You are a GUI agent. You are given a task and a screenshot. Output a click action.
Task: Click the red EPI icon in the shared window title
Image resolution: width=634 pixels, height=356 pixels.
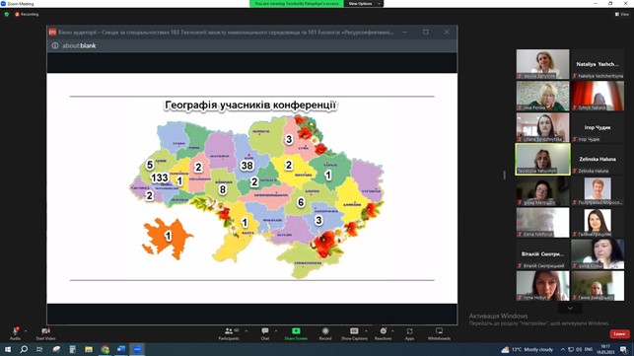coord(52,32)
